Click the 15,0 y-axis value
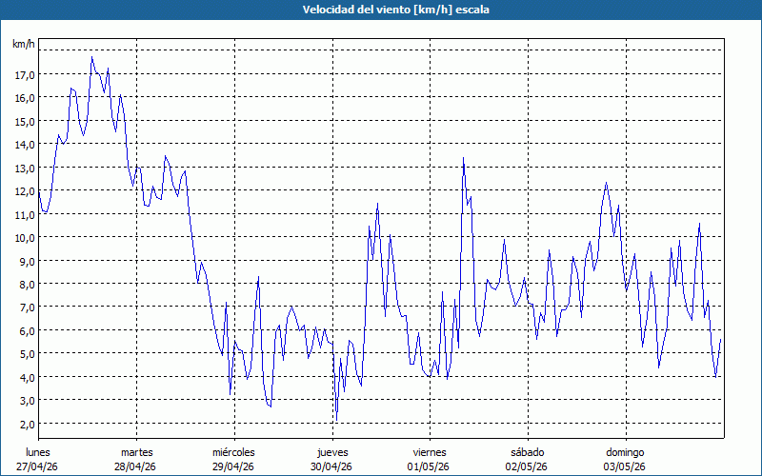 (25, 122)
